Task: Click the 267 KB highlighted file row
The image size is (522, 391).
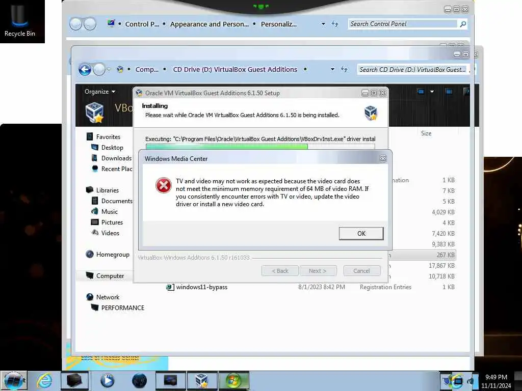Action: (446, 255)
